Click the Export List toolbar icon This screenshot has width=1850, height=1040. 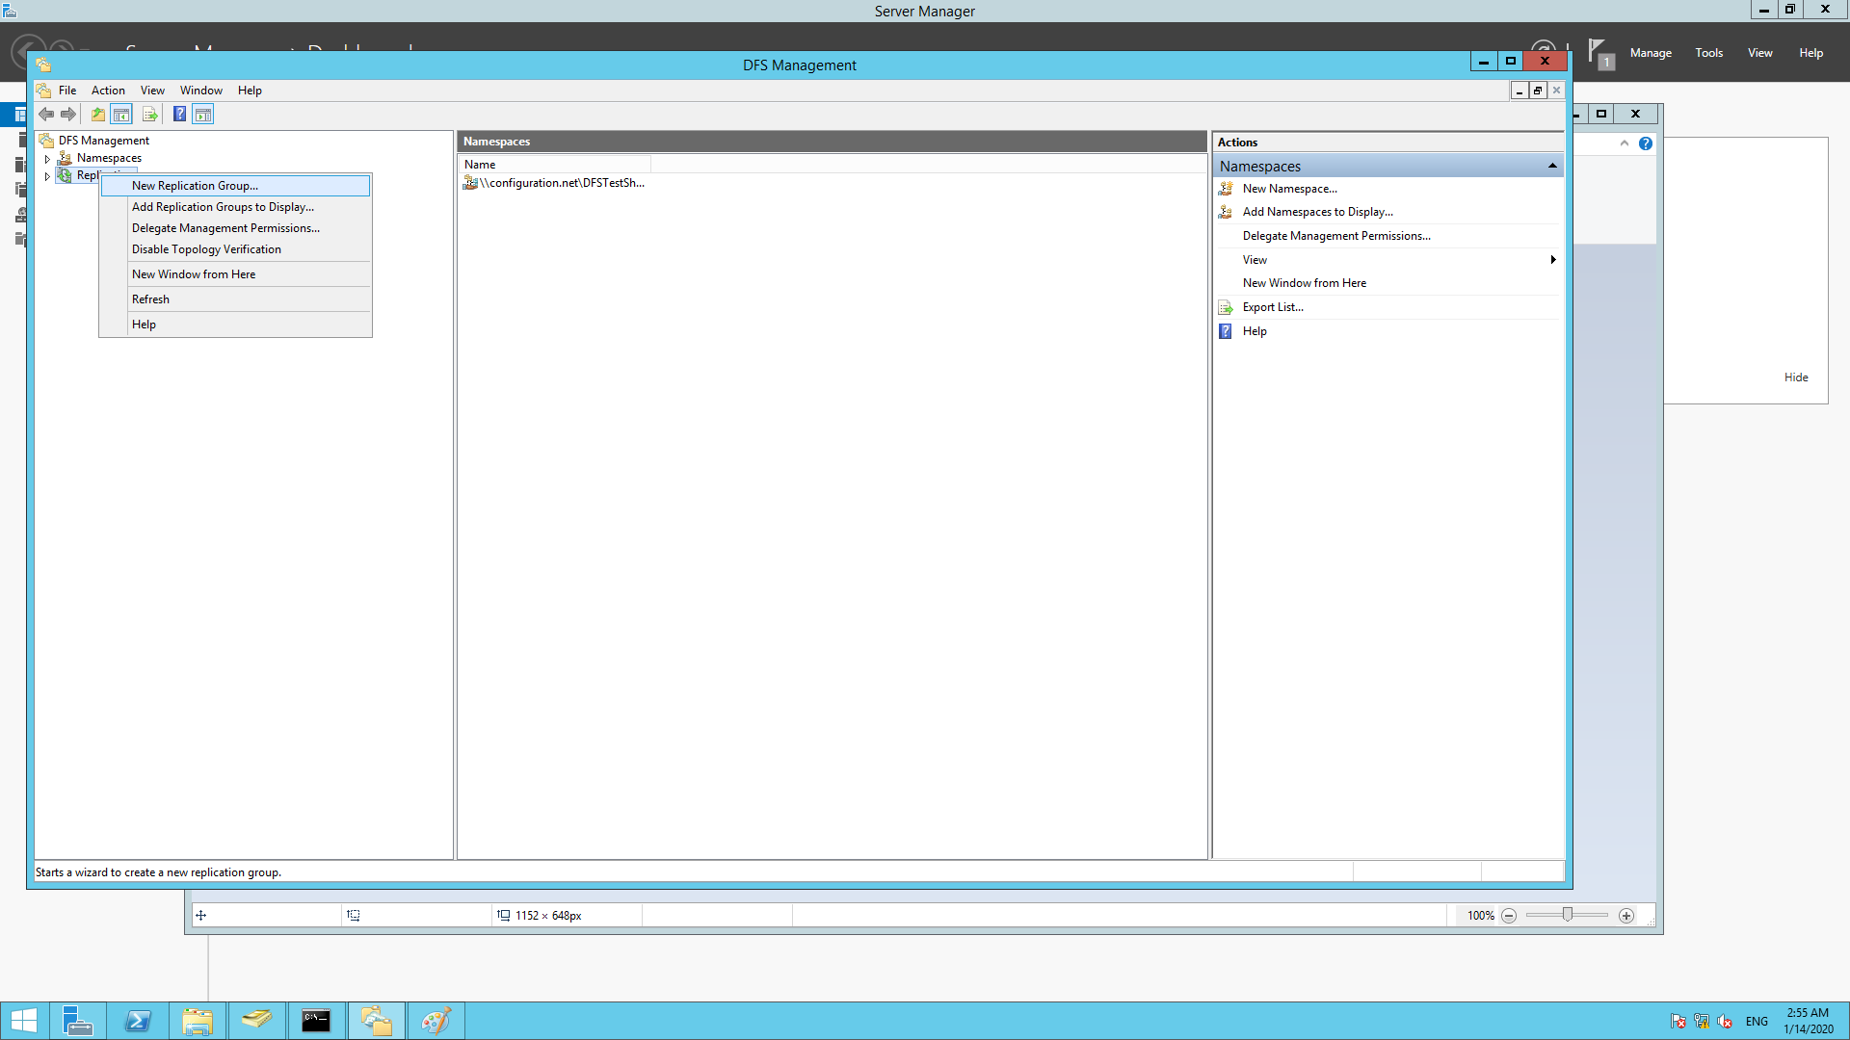click(150, 114)
